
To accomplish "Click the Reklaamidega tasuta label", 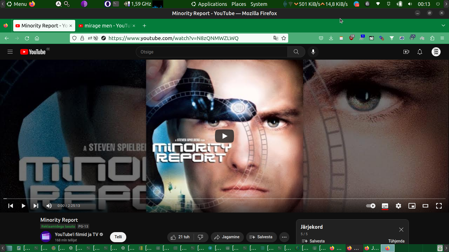I will (x=58, y=226).
